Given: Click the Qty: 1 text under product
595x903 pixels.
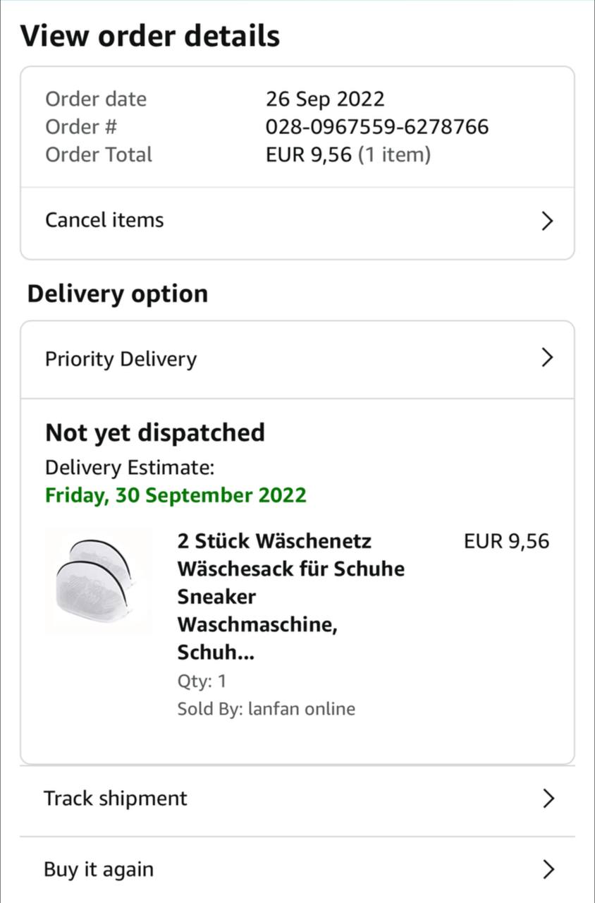Looking at the screenshot, I should 202,681.
